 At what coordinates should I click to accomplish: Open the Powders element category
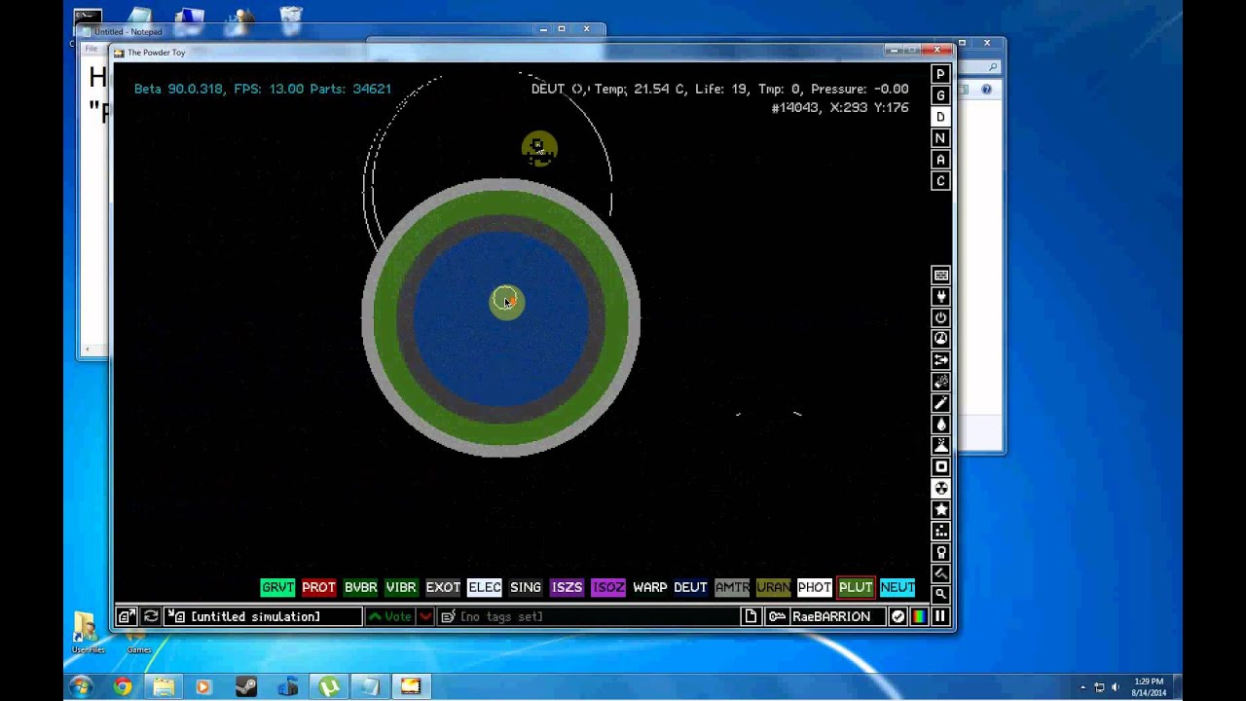[x=940, y=445]
